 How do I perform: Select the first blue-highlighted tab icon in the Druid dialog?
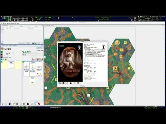(x=60, y=83)
